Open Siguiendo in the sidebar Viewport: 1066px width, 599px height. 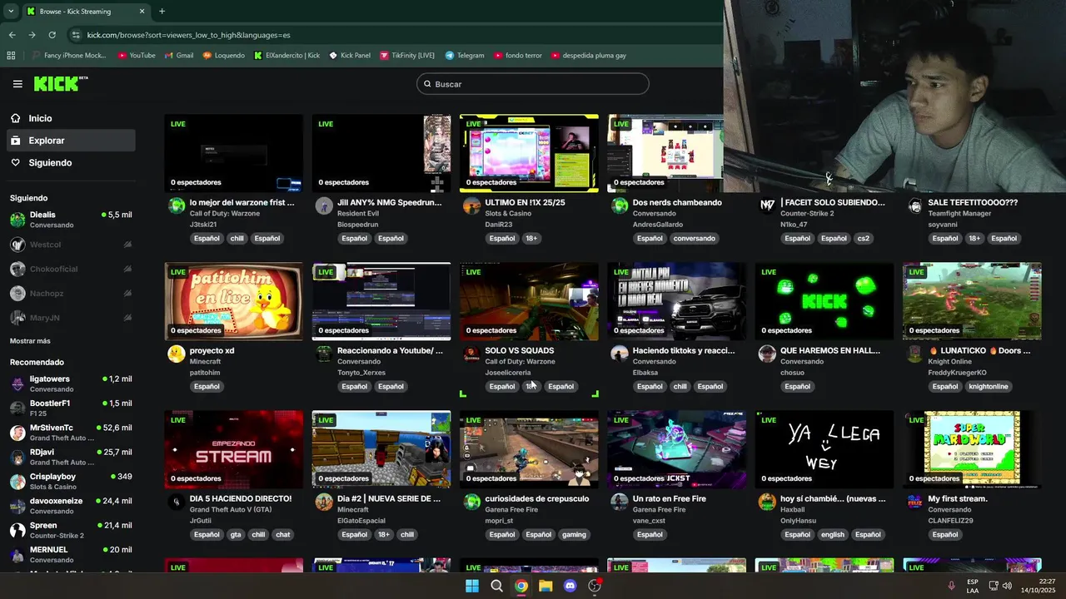(71, 163)
